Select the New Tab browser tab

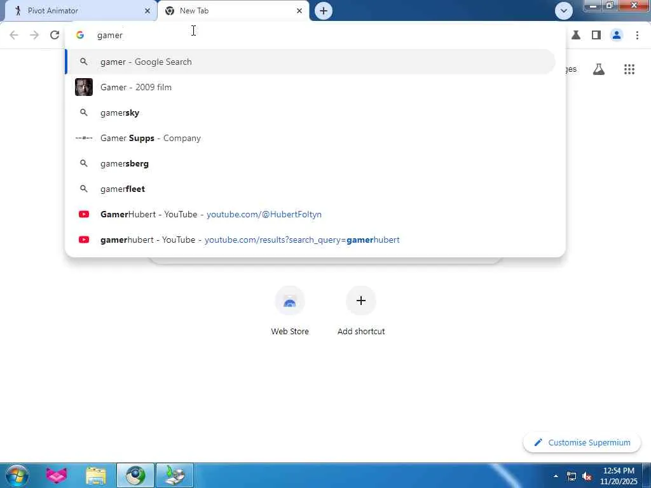tap(233, 11)
